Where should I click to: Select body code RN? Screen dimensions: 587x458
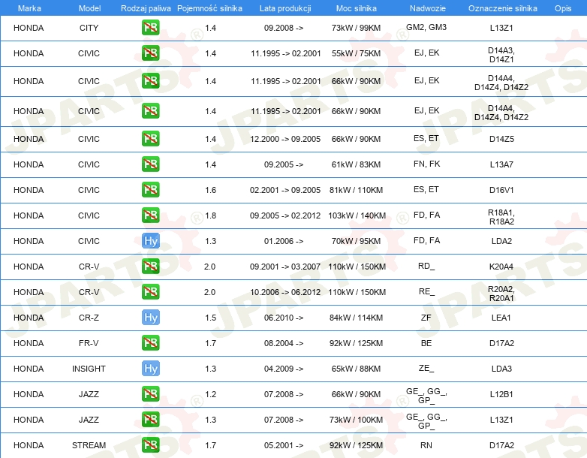point(426,445)
